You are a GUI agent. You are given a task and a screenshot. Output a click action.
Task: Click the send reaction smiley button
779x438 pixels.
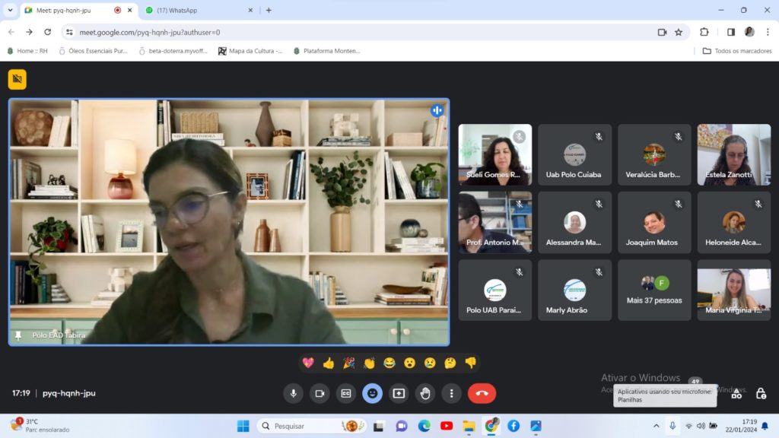tap(372, 393)
